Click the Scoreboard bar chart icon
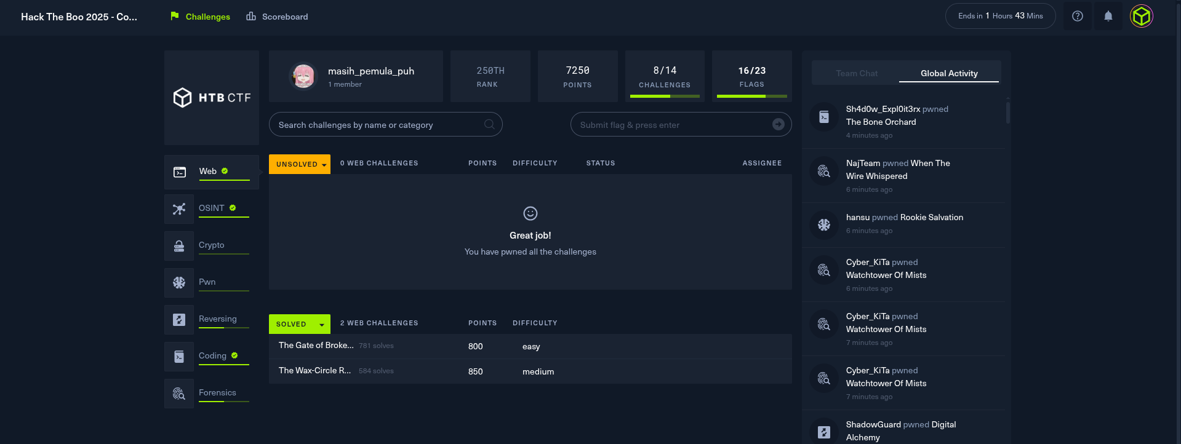Viewport: 1181px width, 444px height. pyautogui.click(x=251, y=16)
